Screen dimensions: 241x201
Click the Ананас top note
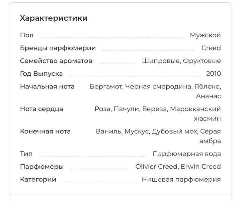click(x=208, y=96)
